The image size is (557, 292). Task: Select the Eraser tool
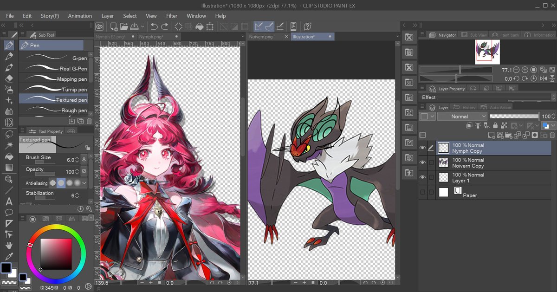(9, 78)
